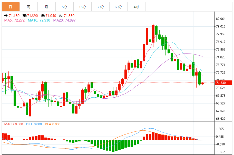Click the 66.429 price axis label
Screen dimensions: 234x155
pos(221,119)
